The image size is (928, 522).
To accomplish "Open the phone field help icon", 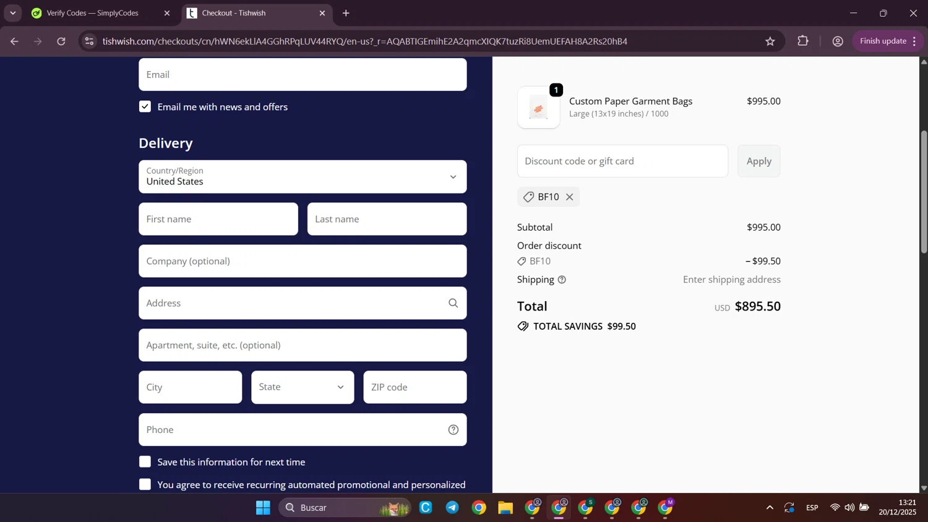I will click(453, 430).
